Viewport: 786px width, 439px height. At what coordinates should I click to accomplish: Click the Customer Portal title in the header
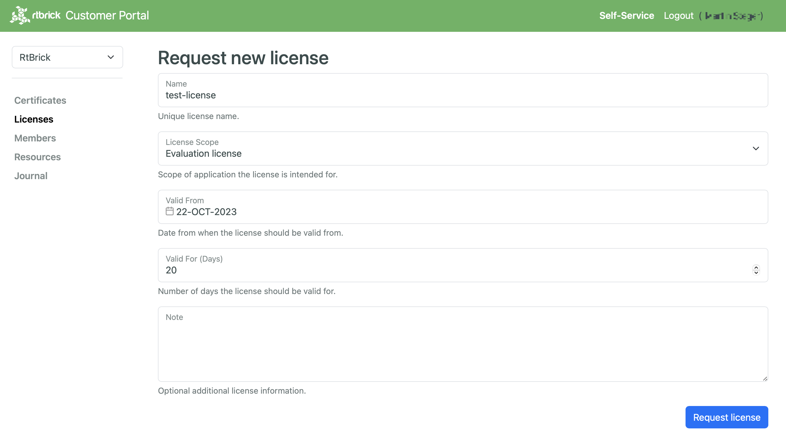[108, 15]
